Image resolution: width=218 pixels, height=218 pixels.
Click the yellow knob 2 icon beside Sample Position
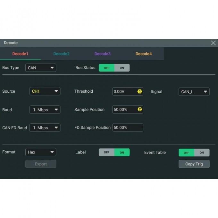tap(139, 110)
